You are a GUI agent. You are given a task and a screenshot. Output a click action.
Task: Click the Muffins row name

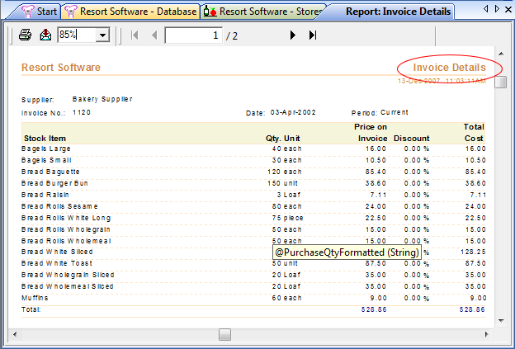35,298
